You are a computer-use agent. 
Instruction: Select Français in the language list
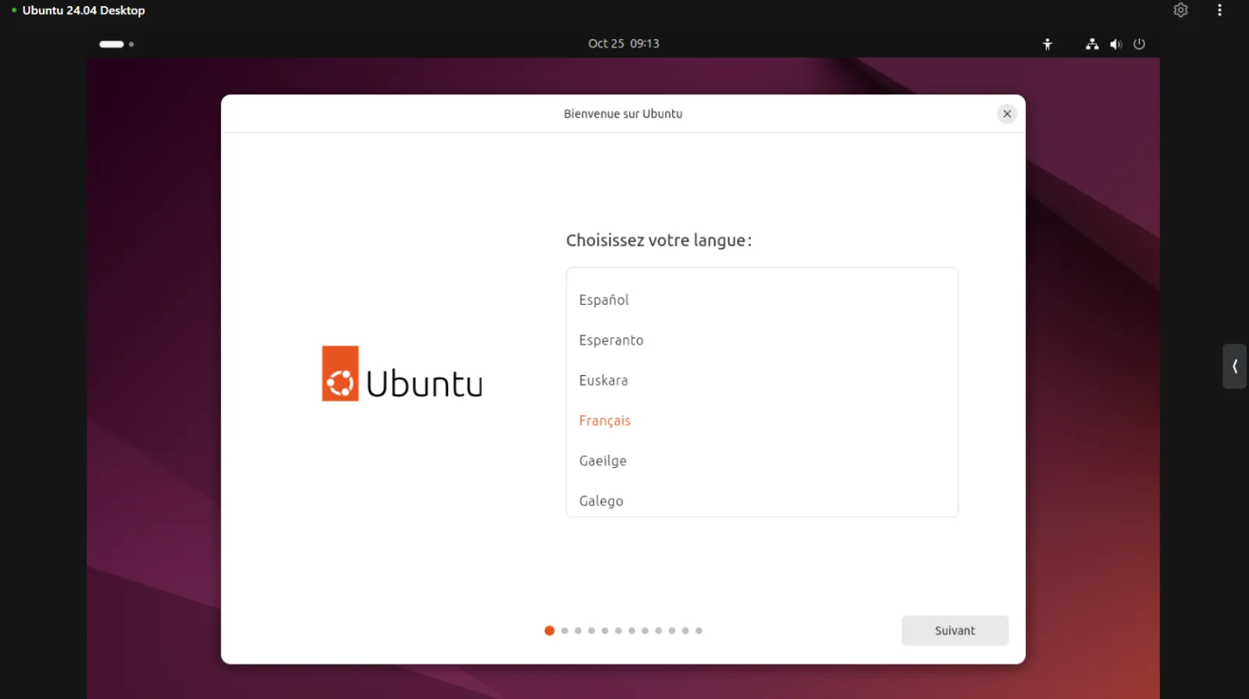click(604, 420)
